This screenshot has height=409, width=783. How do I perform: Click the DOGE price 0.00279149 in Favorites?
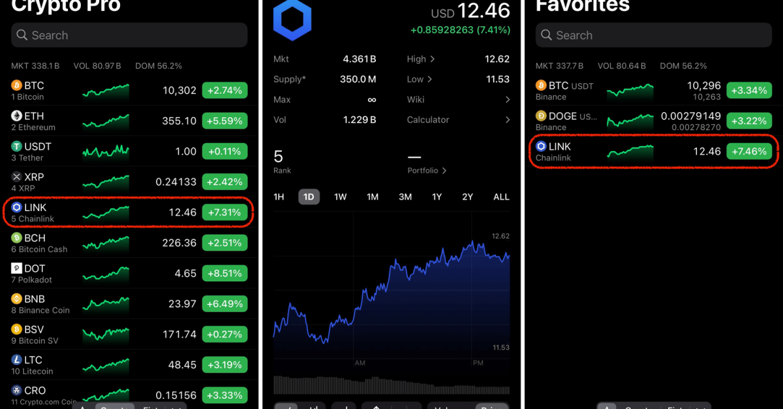coord(691,117)
